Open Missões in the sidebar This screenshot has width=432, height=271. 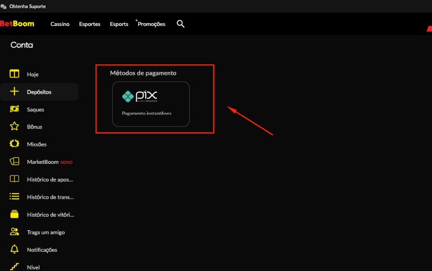(36, 145)
